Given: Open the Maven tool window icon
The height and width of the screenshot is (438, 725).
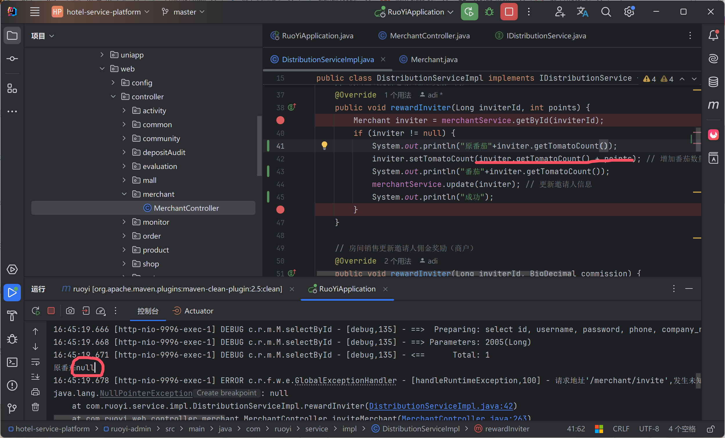Looking at the screenshot, I should (x=713, y=105).
